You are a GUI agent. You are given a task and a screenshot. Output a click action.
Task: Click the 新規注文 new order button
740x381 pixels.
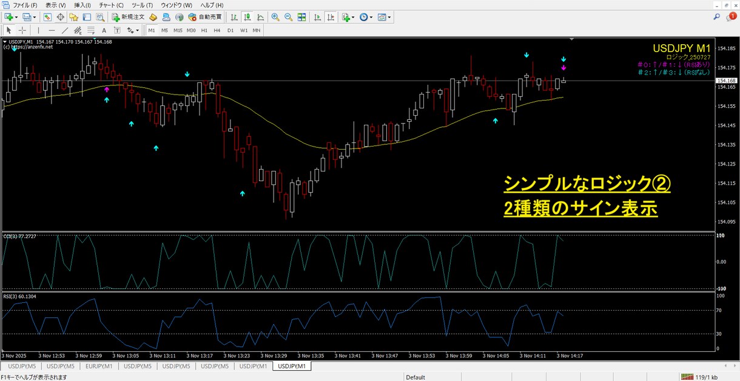click(129, 18)
